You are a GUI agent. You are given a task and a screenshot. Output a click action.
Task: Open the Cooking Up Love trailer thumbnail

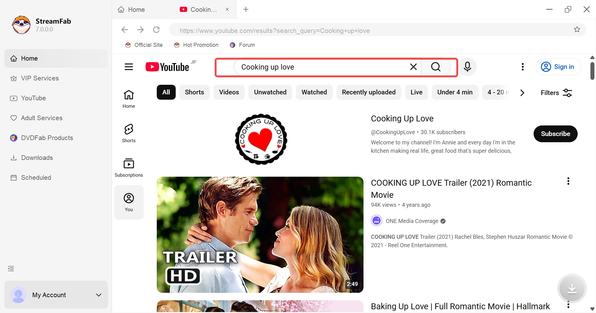(260, 234)
